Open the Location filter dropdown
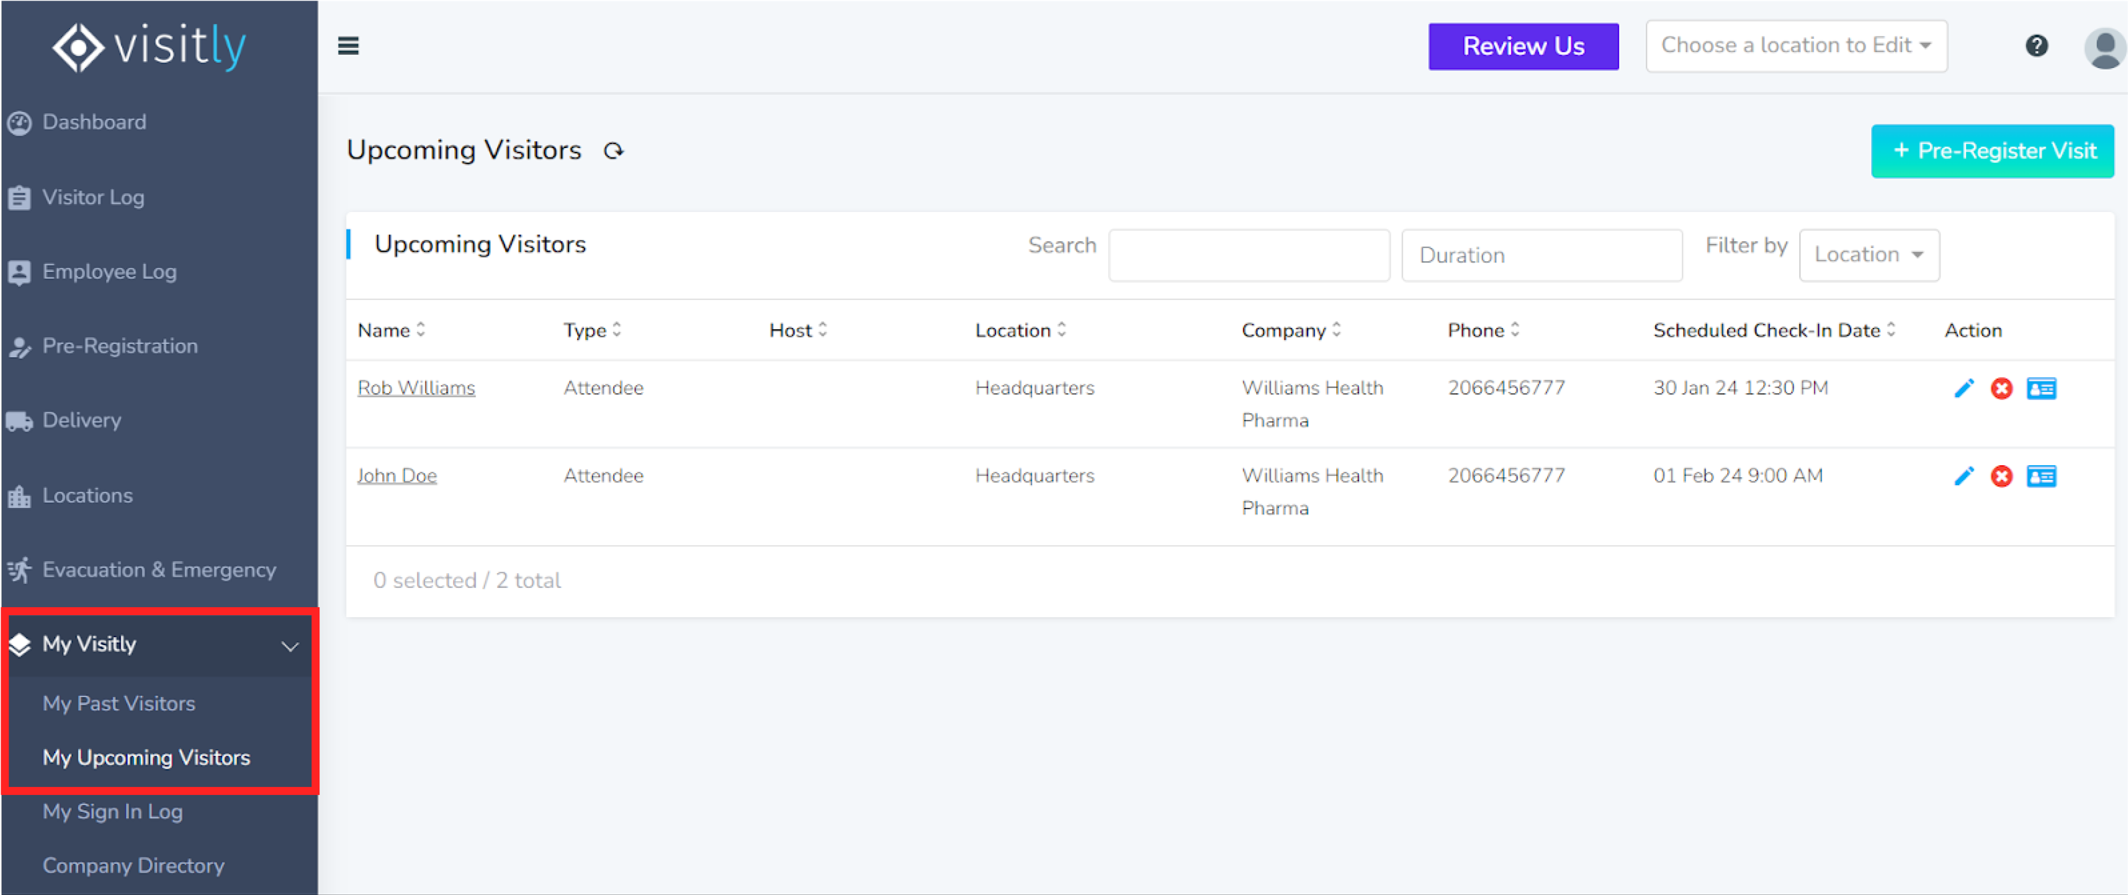 [x=1868, y=255]
